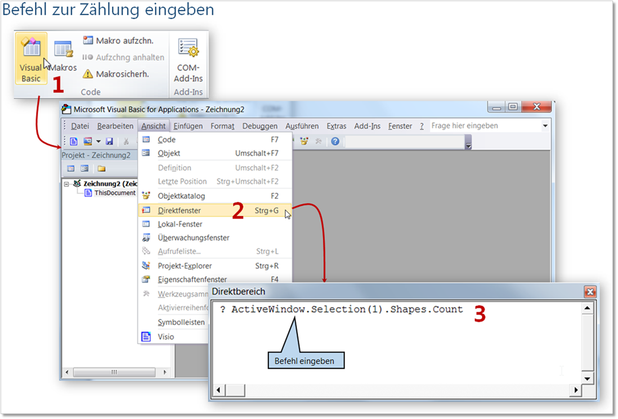Choose Objektkatalog from the Ansicht menu

click(x=215, y=195)
